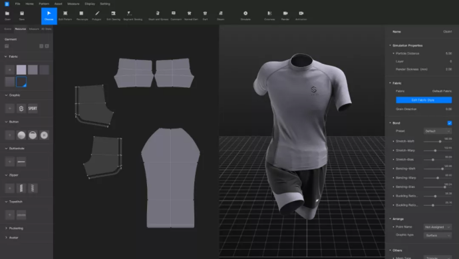Viewport: 459px width, 259px height.
Task: Select the Rectangle pattern tool
Action: pyautogui.click(x=82, y=16)
